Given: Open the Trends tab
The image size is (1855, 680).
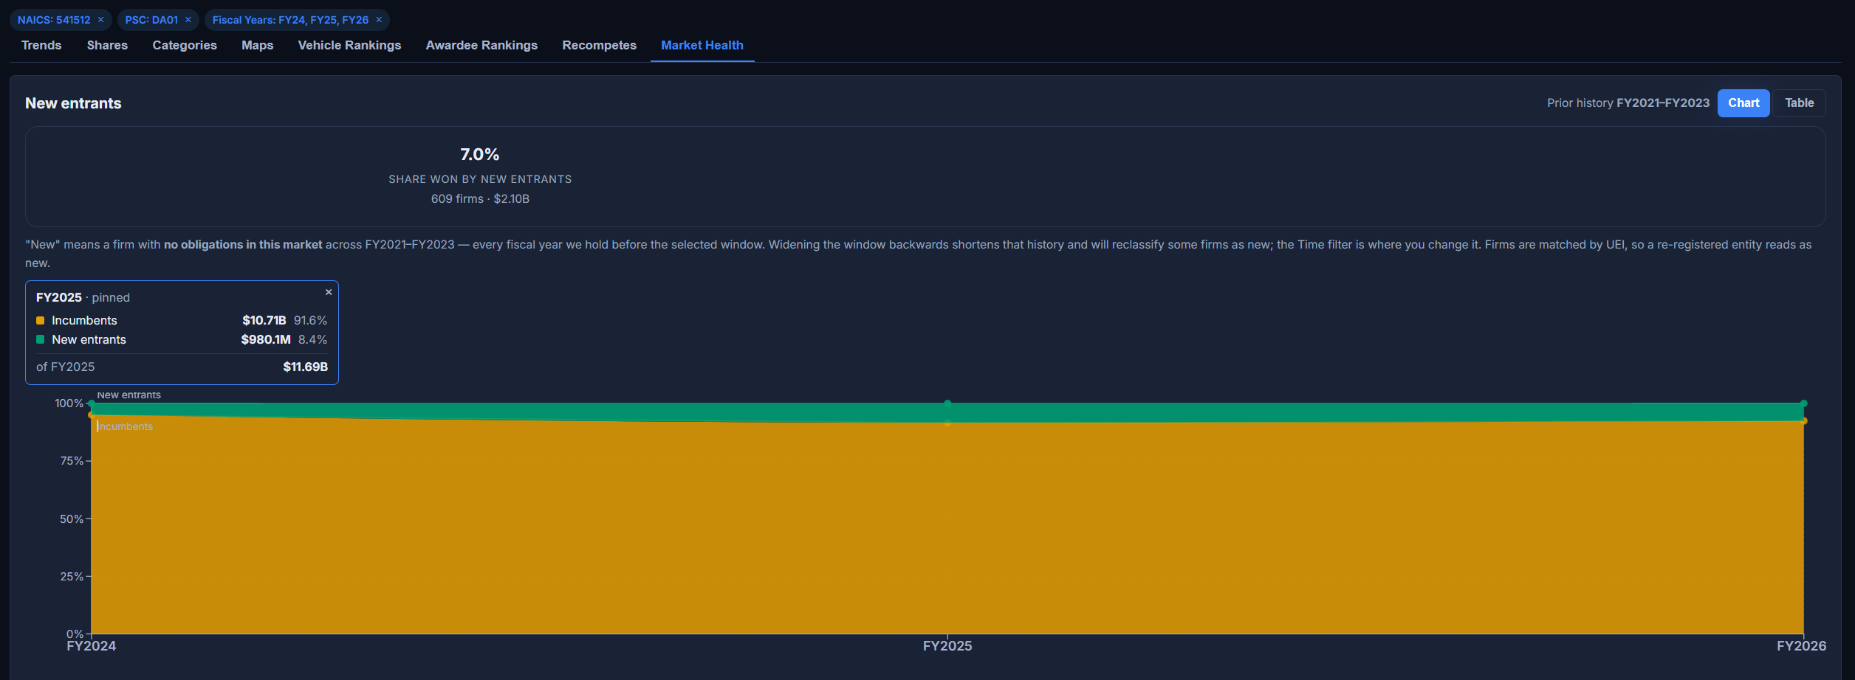Looking at the screenshot, I should coord(41,45).
